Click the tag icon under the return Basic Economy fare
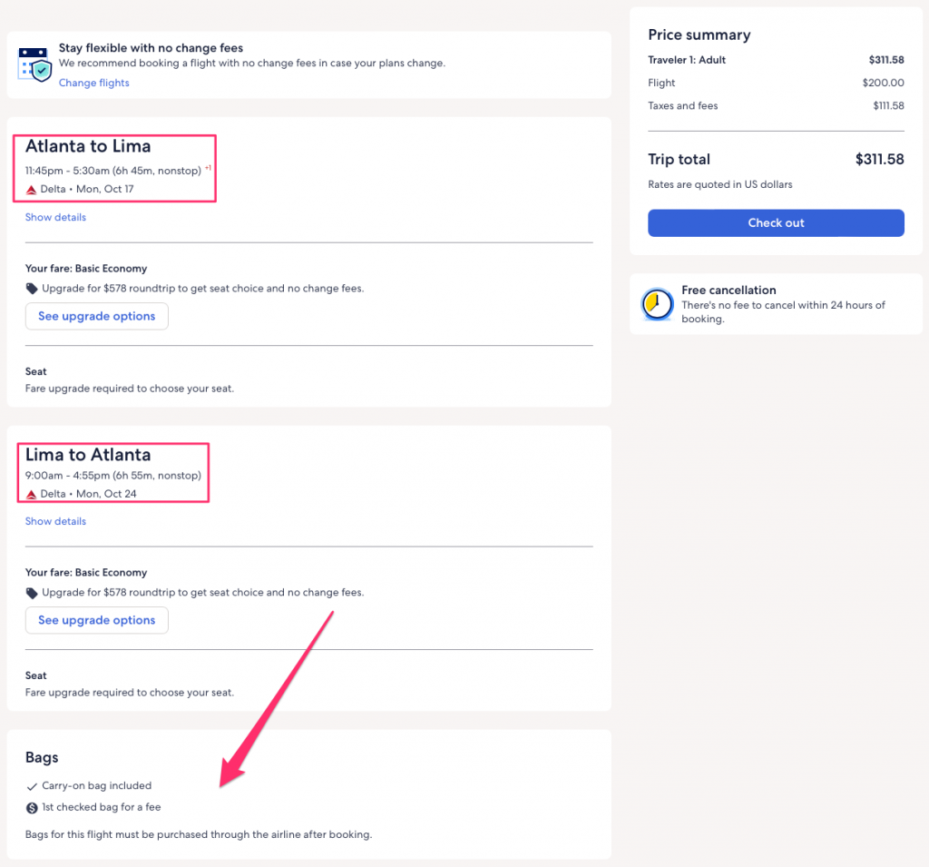The height and width of the screenshot is (867, 929). pyautogui.click(x=32, y=593)
